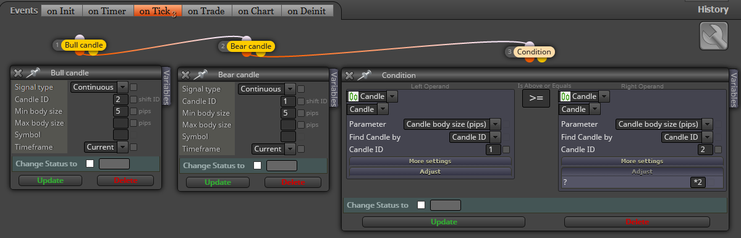Pin the Bear candle panel
The width and height of the screenshot is (741, 238).
click(x=201, y=74)
